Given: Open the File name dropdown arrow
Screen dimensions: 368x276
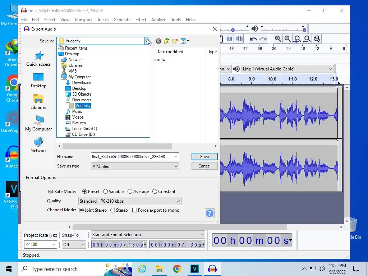Looking at the screenshot, I should pyautogui.click(x=176, y=157).
